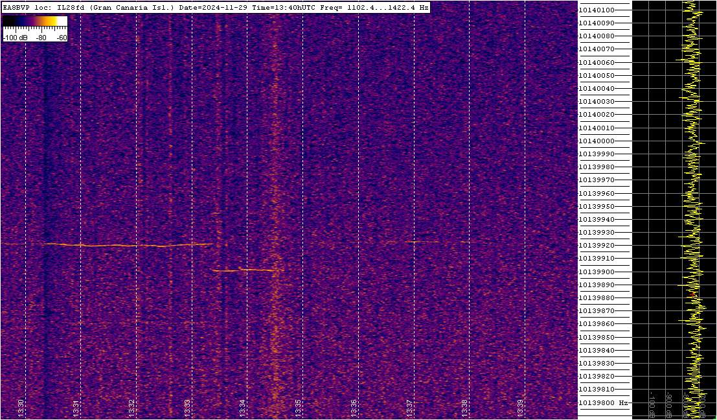Click the 10140060 frequency label
Screen dimensions: 717x420
[597, 62]
